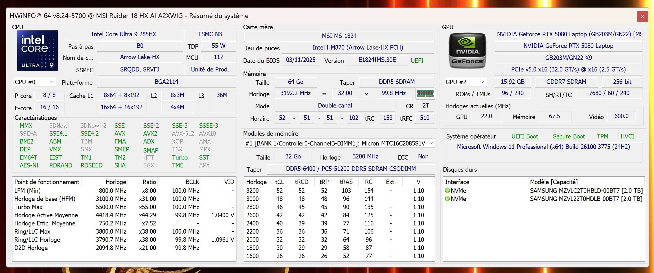Viewport: 654px width, 273px height.
Task: Click the NVIDIA GeForce RTX 5080 Laptop field
Action: click(x=568, y=46)
